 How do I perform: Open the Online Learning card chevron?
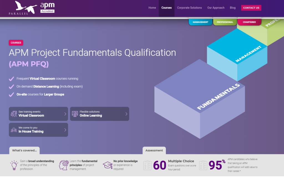point(126,114)
